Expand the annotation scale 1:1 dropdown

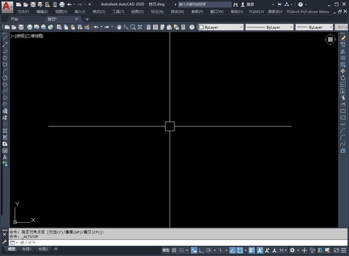[x=282, y=250]
